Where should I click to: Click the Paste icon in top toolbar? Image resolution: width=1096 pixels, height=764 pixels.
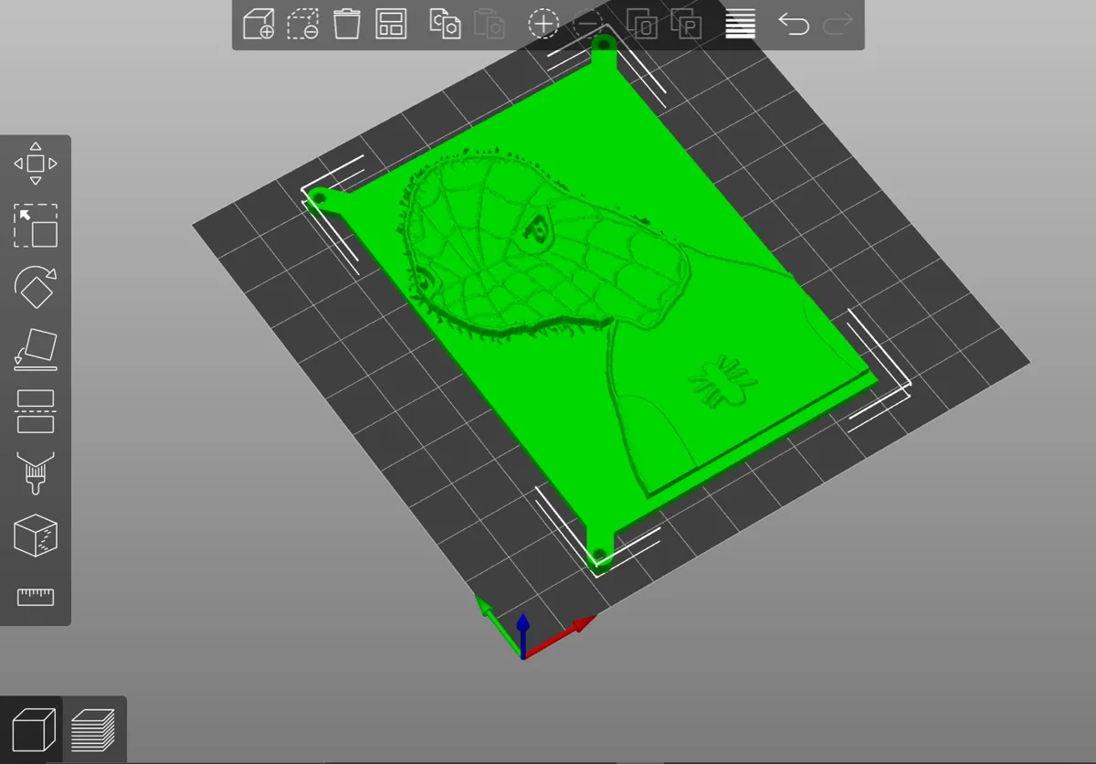(x=490, y=24)
